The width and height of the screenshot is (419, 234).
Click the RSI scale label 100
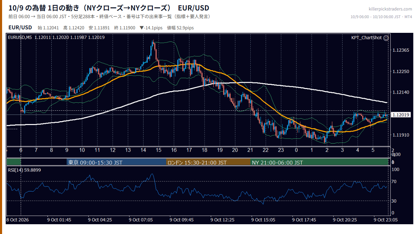(x=396, y=169)
